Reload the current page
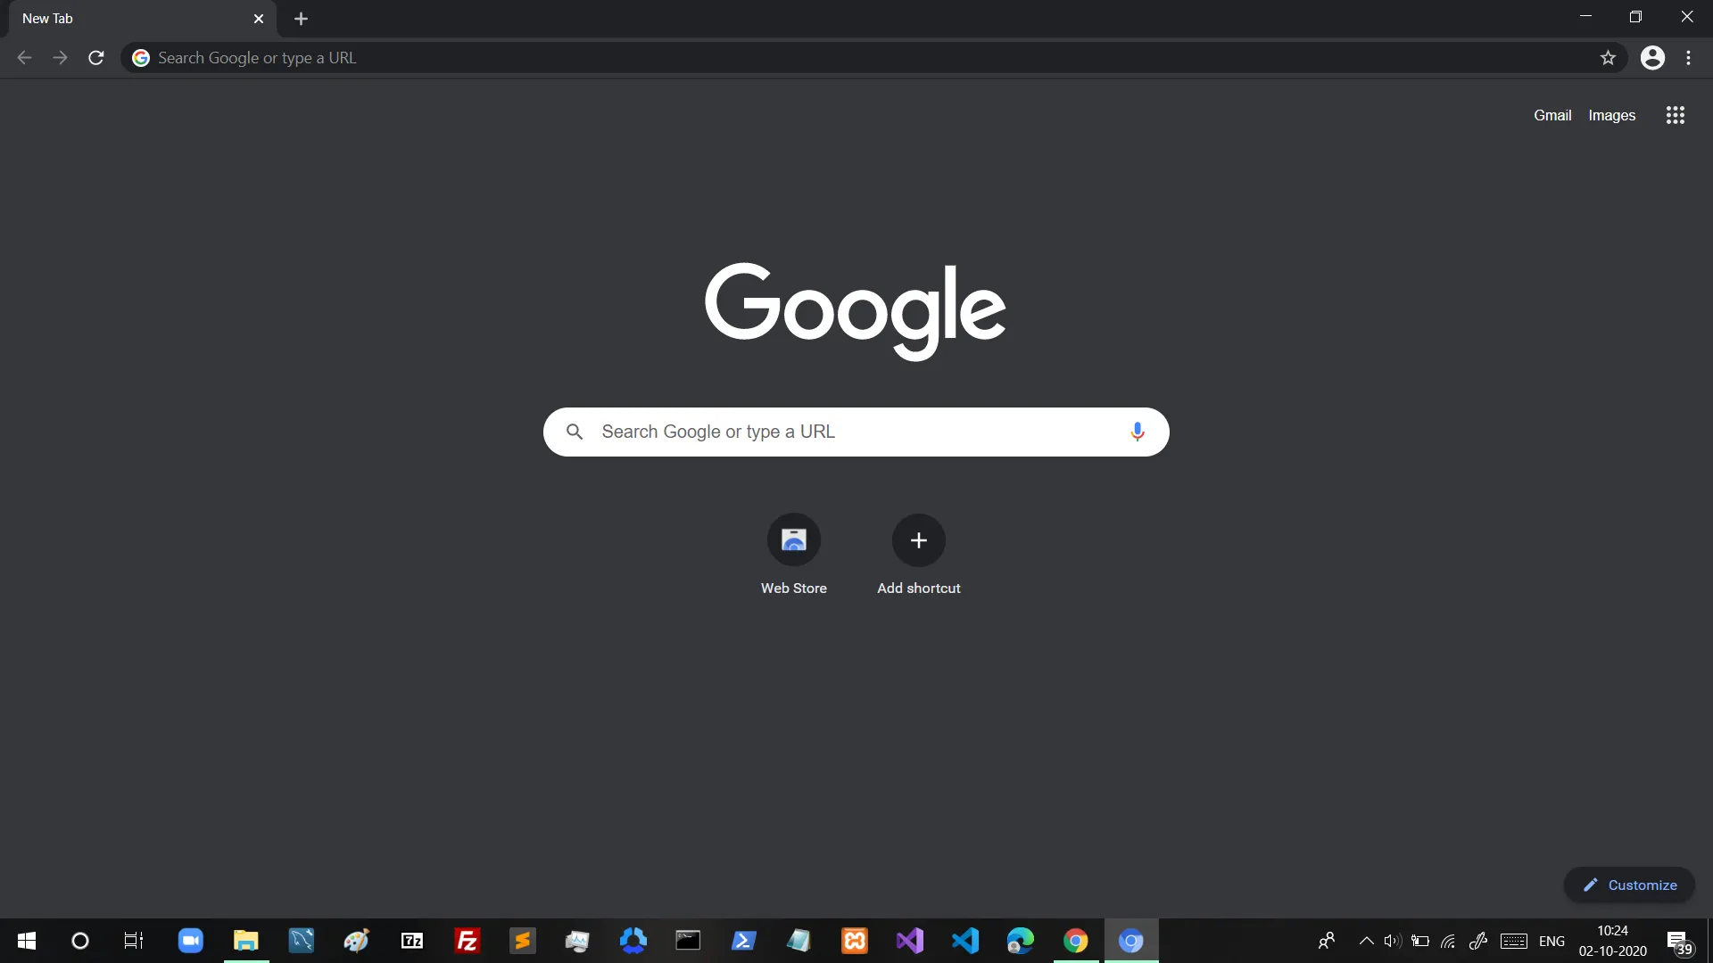Image resolution: width=1713 pixels, height=963 pixels. 95,57
